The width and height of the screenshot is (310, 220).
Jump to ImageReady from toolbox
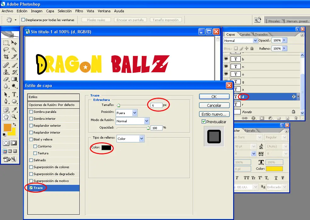point(9,159)
